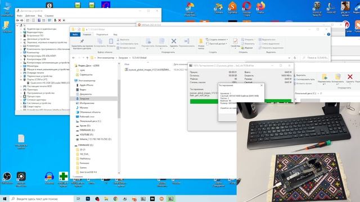The image size is (360, 202).
Task: Click Device Manager toolbar forward arrow
Action: (x=22, y=20)
